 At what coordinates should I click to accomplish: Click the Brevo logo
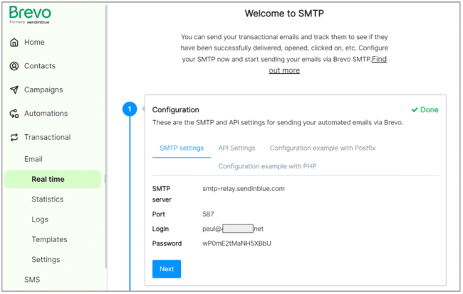click(x=30, y=15)
